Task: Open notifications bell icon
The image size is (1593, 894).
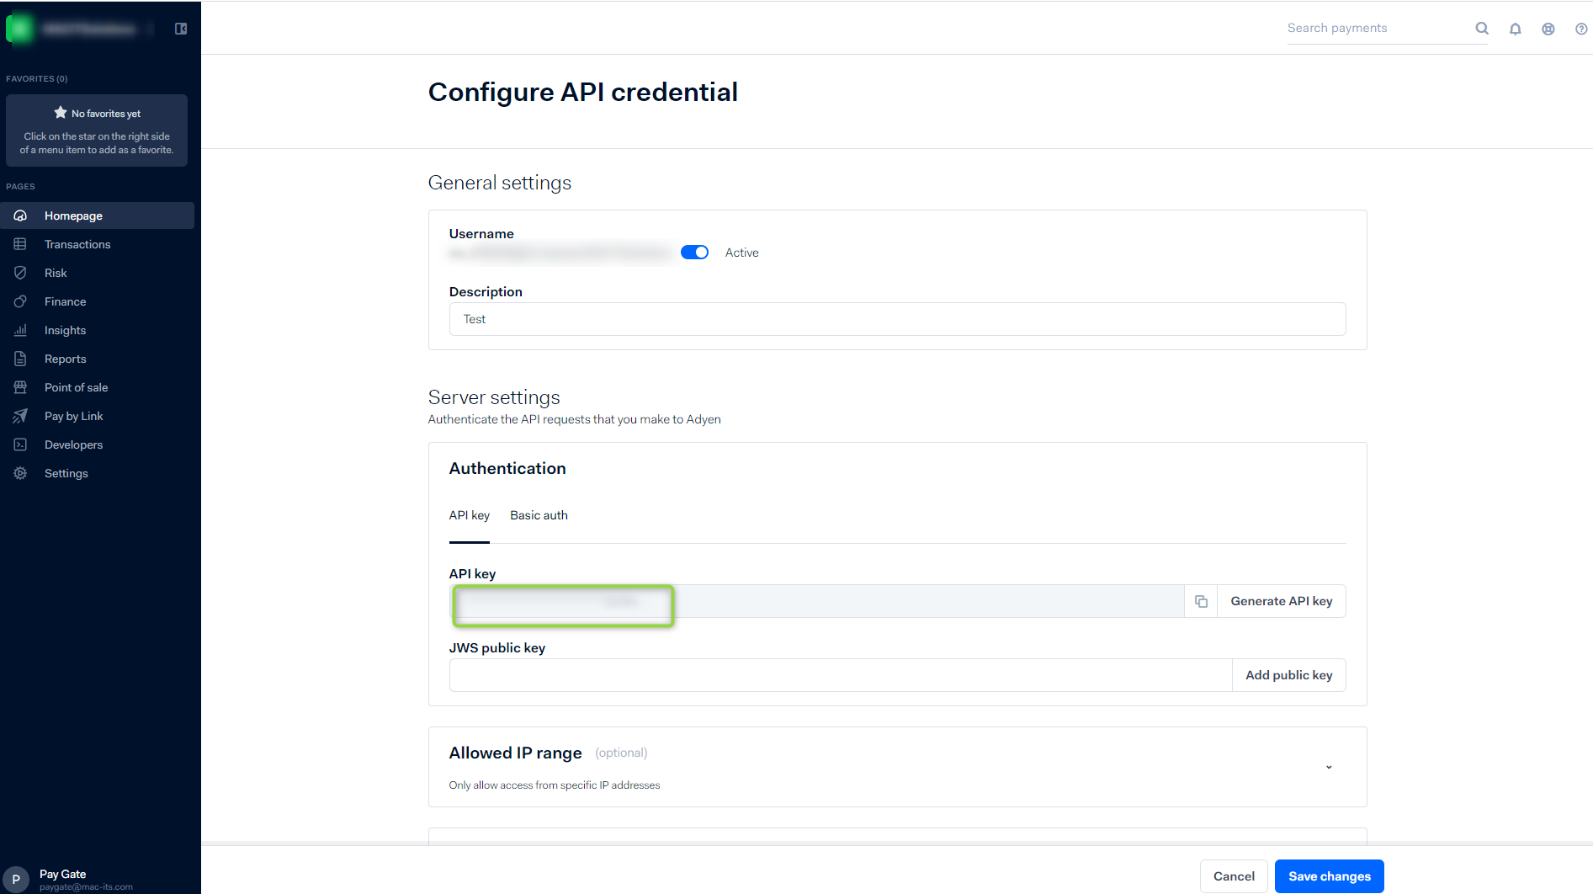Action: tap(1515, 29)
